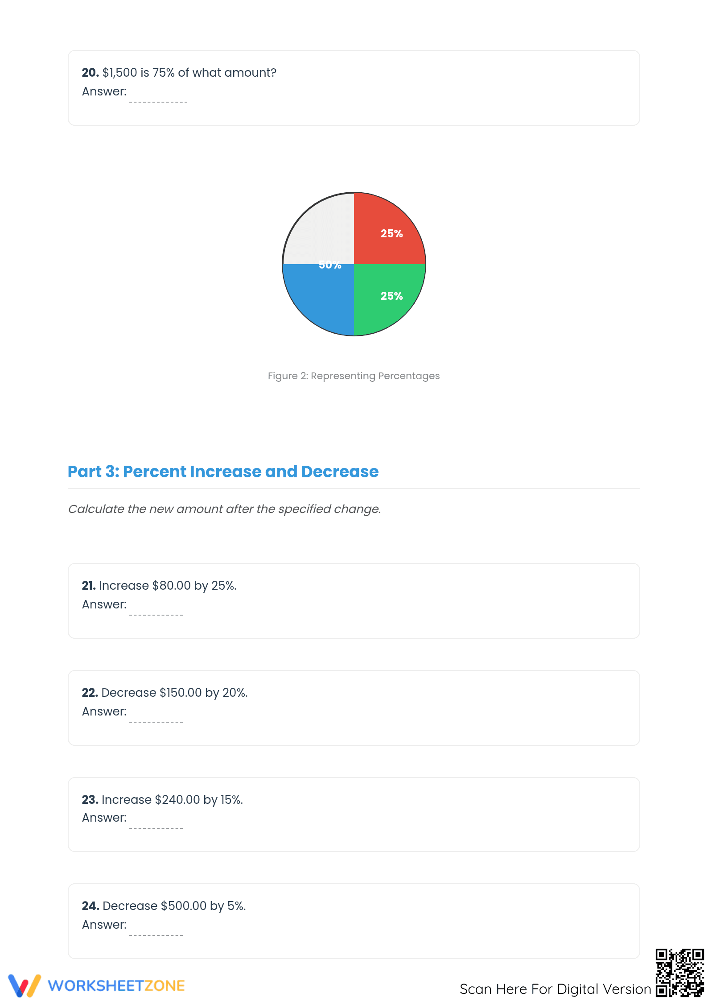
Task: Click question 24 Decrease $500.00 text
Action: point(164,906)
